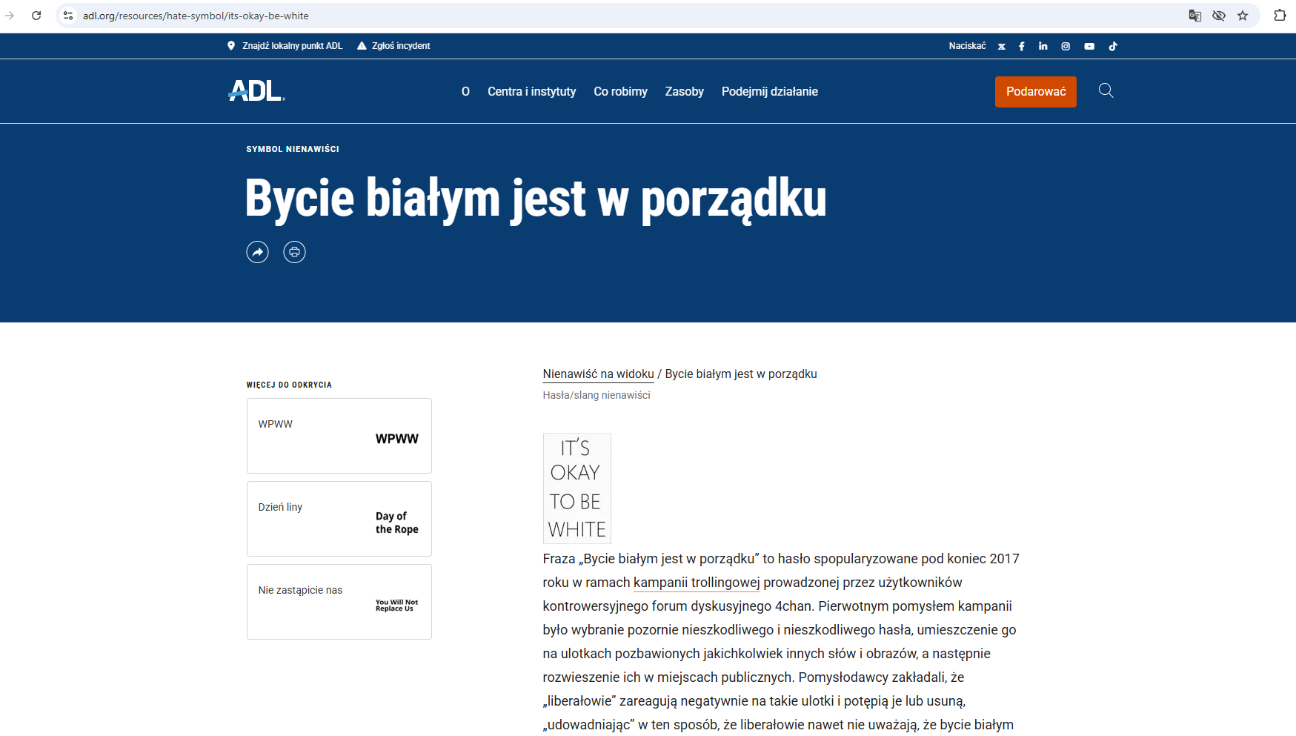Viewport: 1296px width, 736px height.
Task: Open ADL's Facebook page icon
Action: (x=1022, y=46)
